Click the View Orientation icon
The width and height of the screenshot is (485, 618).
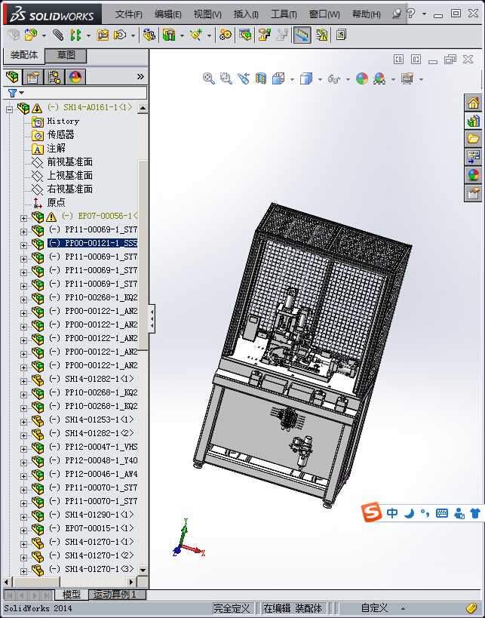[x=278, y=78]
